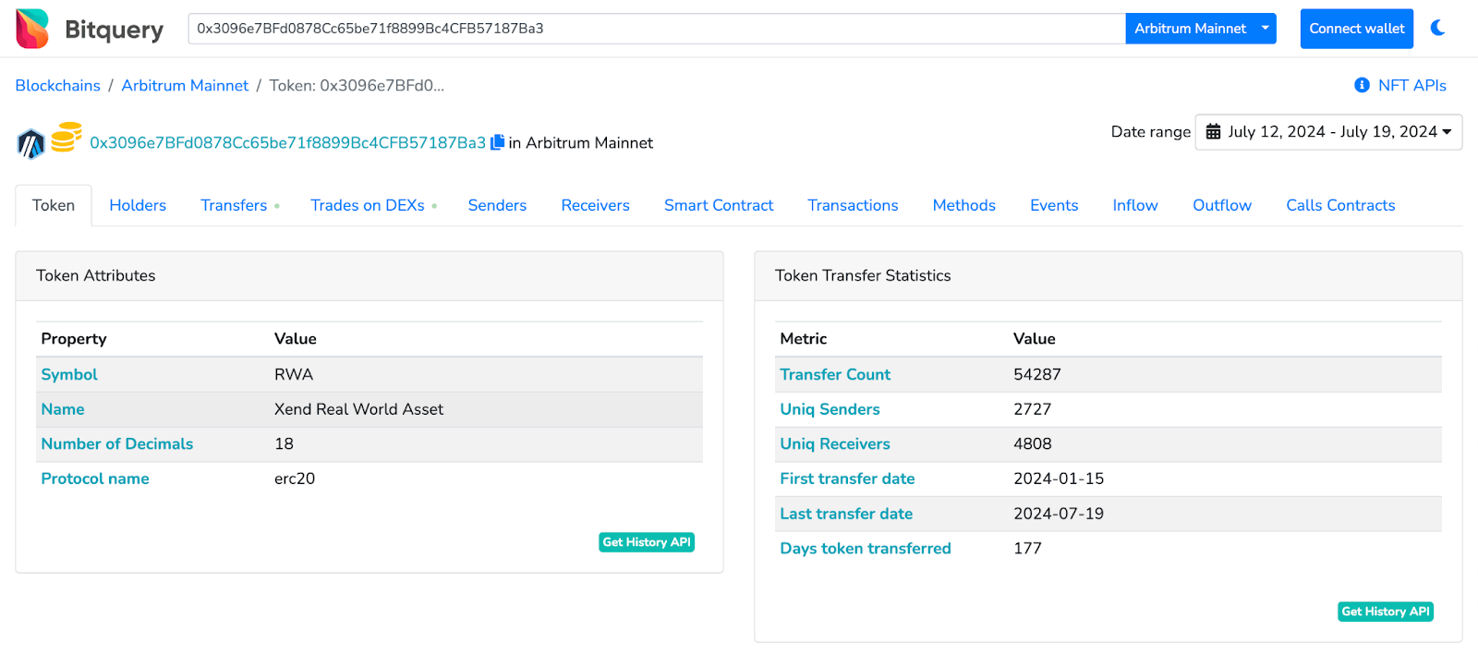Click the Xend Real World Asset value
This screenshot has height=655, width=1478.
tap(358, 409)
